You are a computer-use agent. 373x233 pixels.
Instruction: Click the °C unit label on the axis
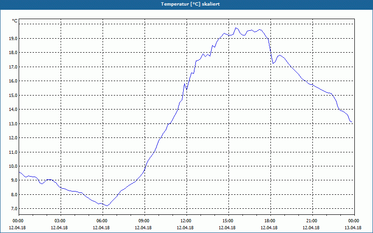[15, 21]
